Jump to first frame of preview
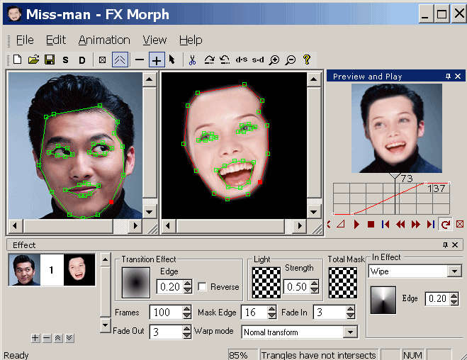 (386, 224)
